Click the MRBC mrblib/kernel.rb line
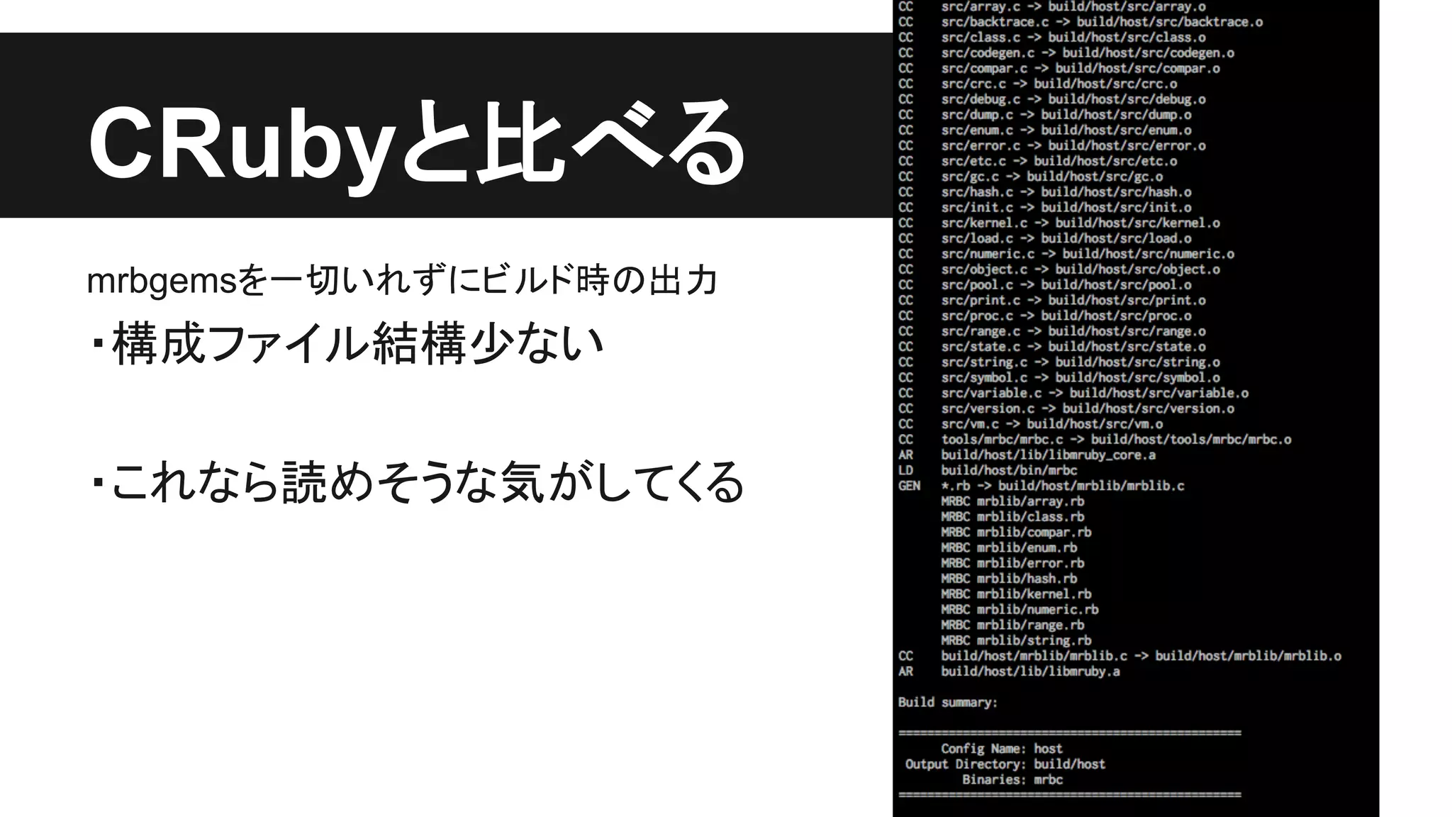 click(1016, 594)
